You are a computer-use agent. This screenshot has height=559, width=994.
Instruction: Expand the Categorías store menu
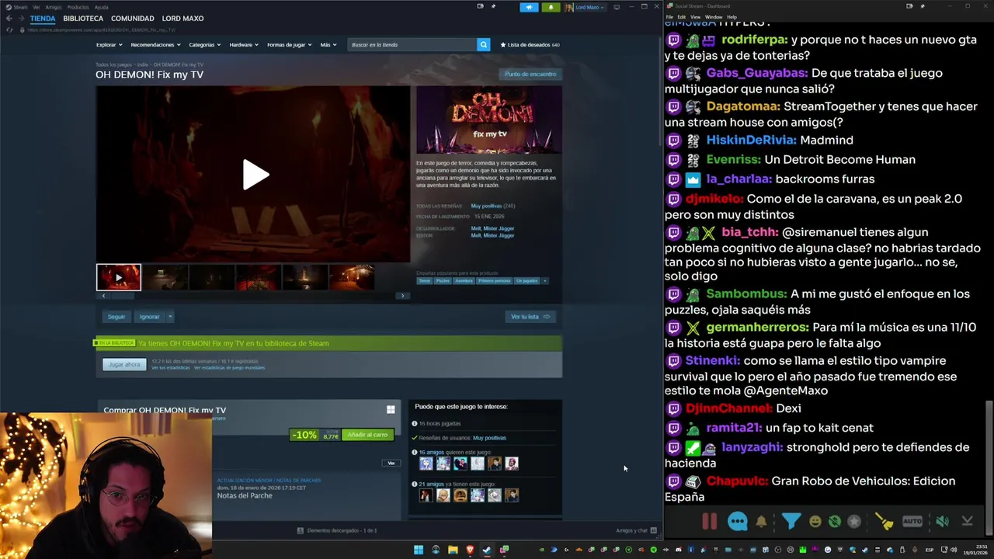(x=204, y=44)
